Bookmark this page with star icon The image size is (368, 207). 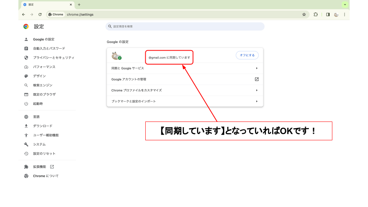304,15
